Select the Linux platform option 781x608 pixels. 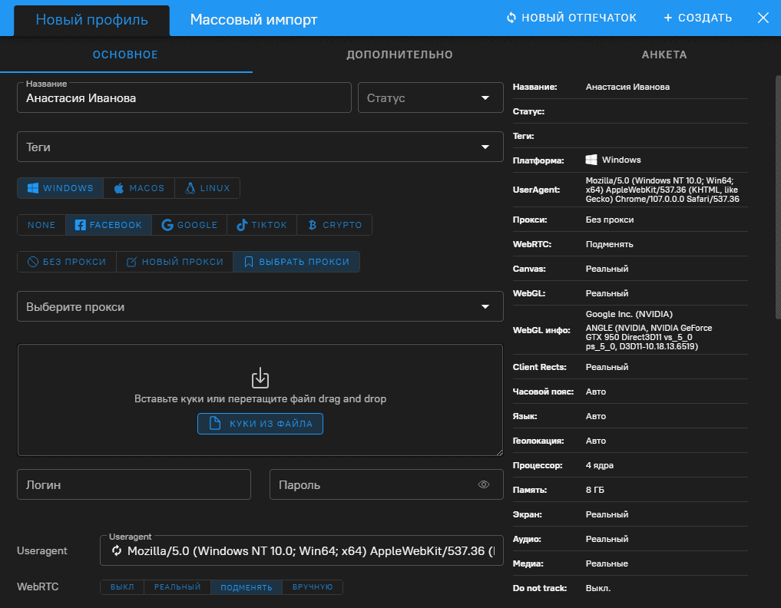click(x=207, y=188)
